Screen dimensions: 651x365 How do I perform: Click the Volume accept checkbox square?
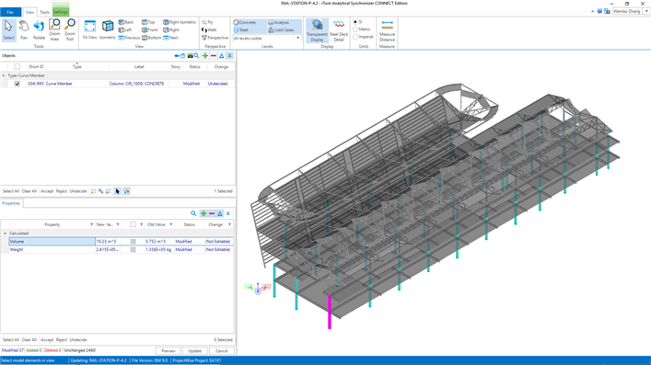(133, 242)
